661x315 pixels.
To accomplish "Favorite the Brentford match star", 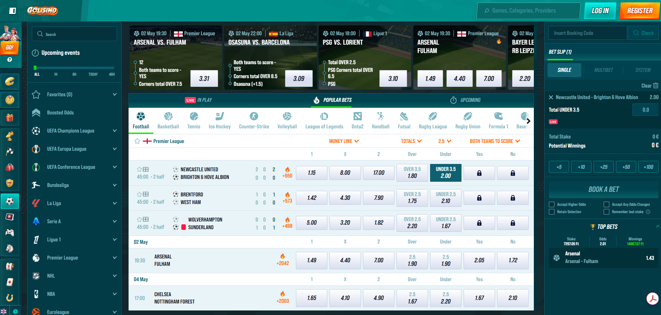I will pyautogui.click(x=139, y=194).
